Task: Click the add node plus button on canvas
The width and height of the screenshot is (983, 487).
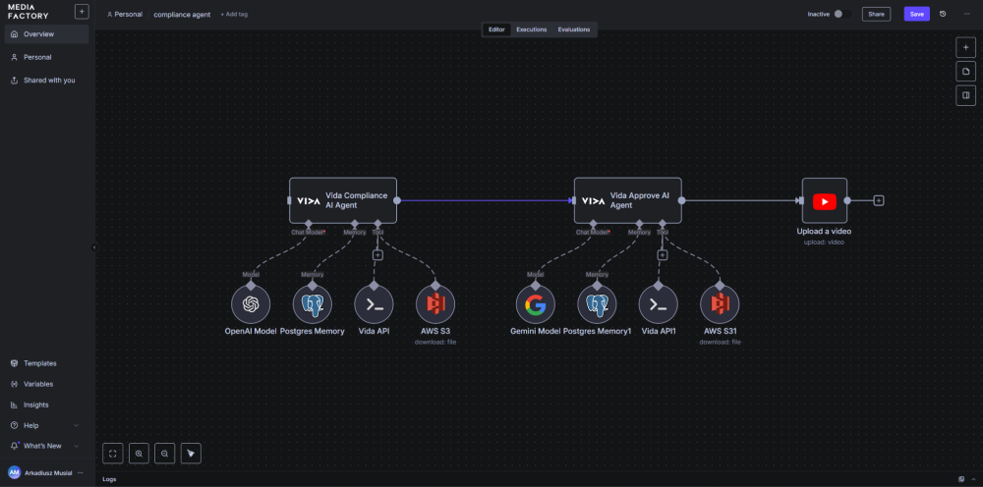Action: click(x=965, y=47)
